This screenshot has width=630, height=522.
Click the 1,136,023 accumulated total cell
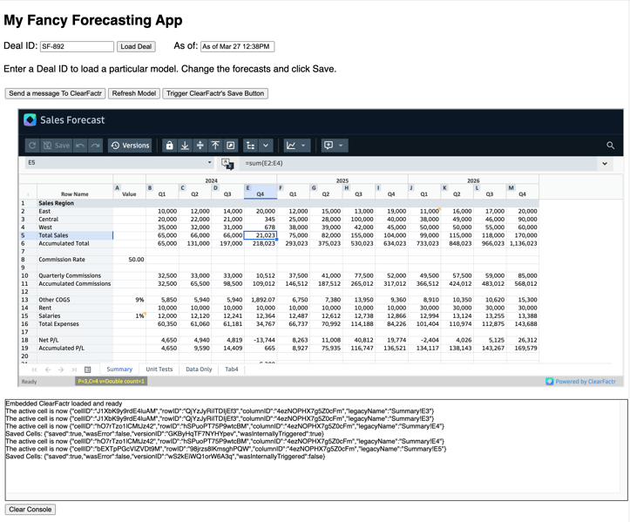[522, 243]
